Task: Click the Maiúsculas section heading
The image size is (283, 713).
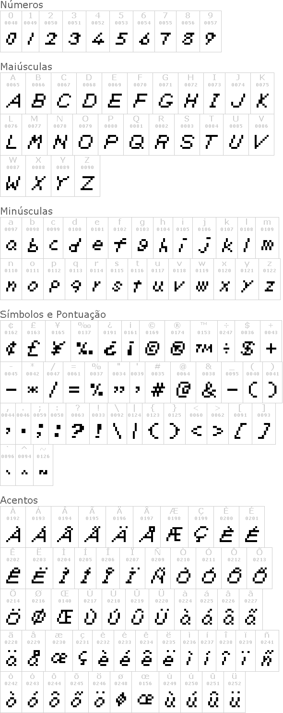Action: (x=26, y=67)
